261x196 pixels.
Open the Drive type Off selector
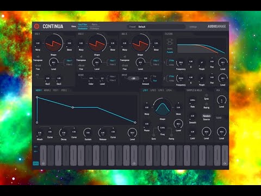[x=134, y=78]
